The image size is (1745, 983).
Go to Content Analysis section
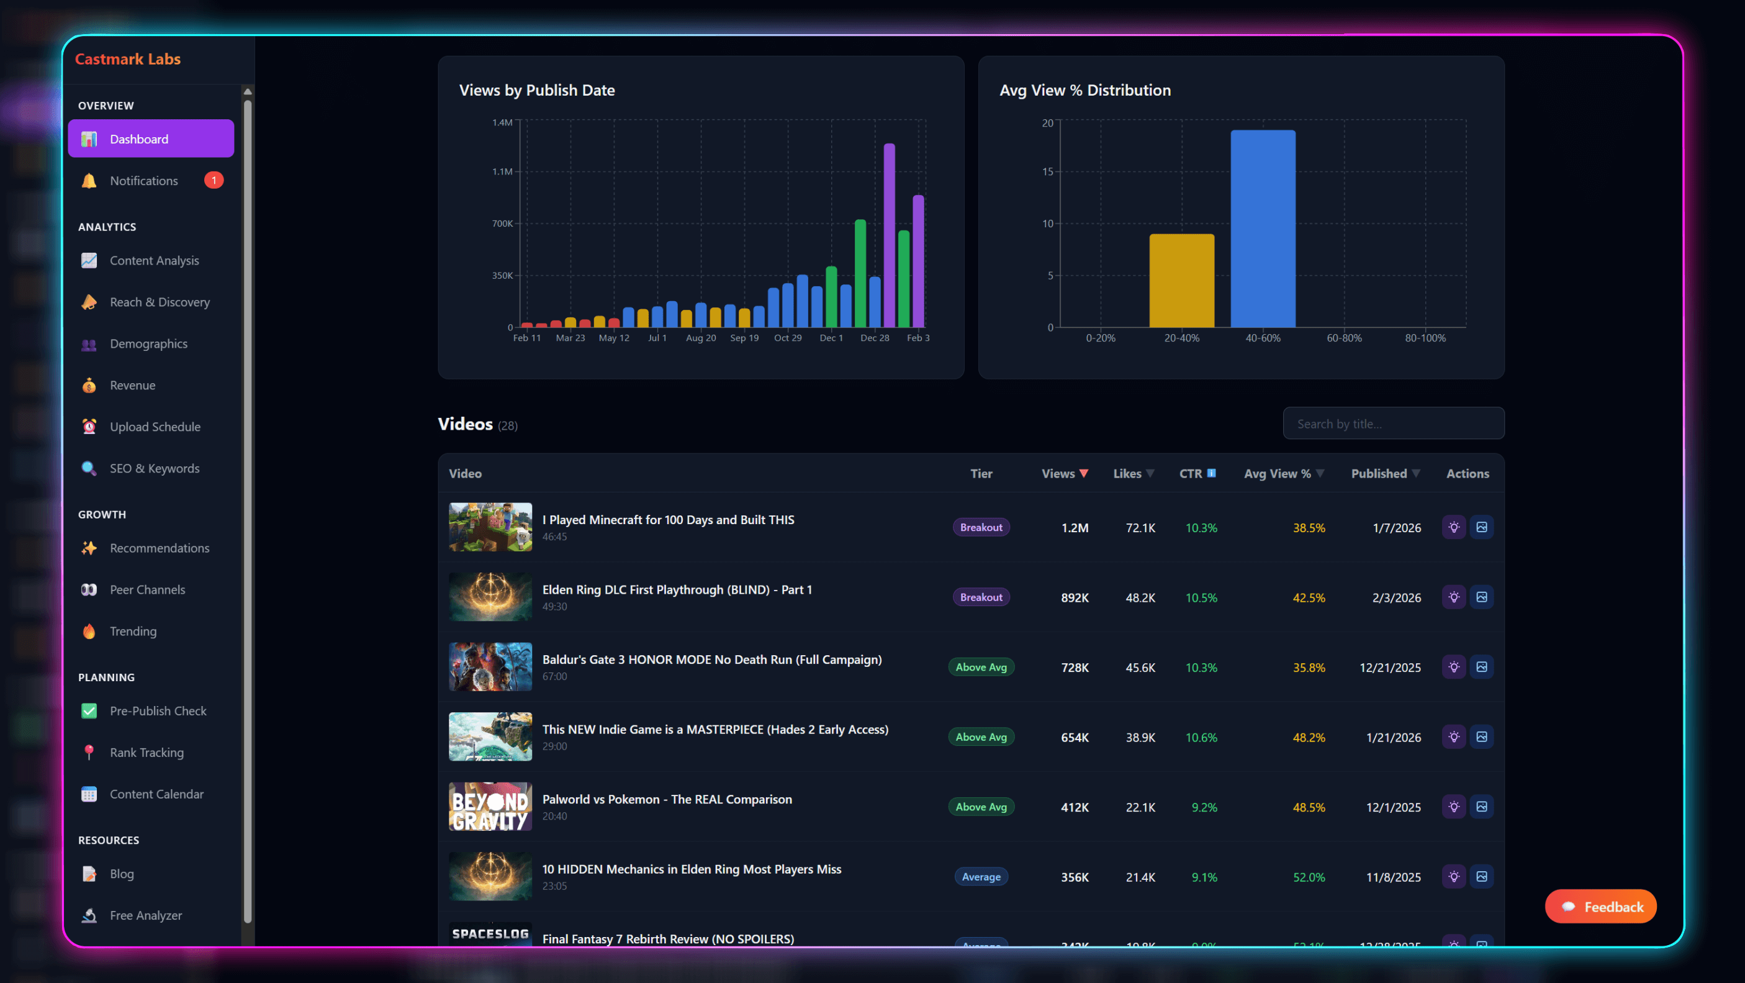coord(154,260)
